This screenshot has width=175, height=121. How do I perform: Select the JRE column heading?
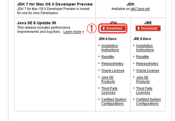(148, 23)
